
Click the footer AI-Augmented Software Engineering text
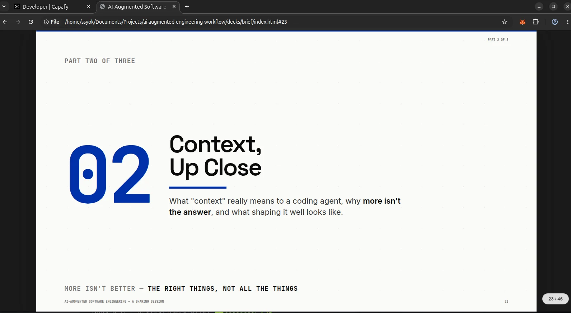tap(114, 302)
